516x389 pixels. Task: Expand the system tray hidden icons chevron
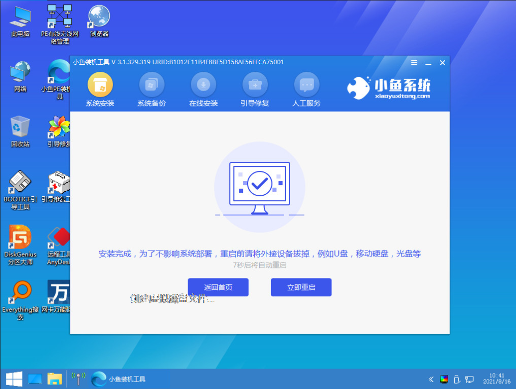pyautogui.click(x=431, y=379)
